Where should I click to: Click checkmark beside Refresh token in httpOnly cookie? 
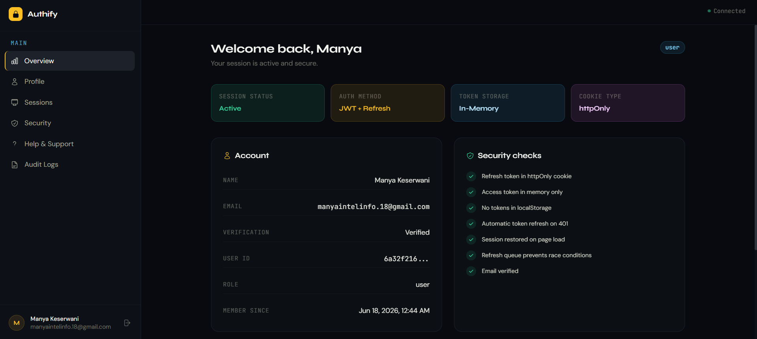tap(471, 176)
